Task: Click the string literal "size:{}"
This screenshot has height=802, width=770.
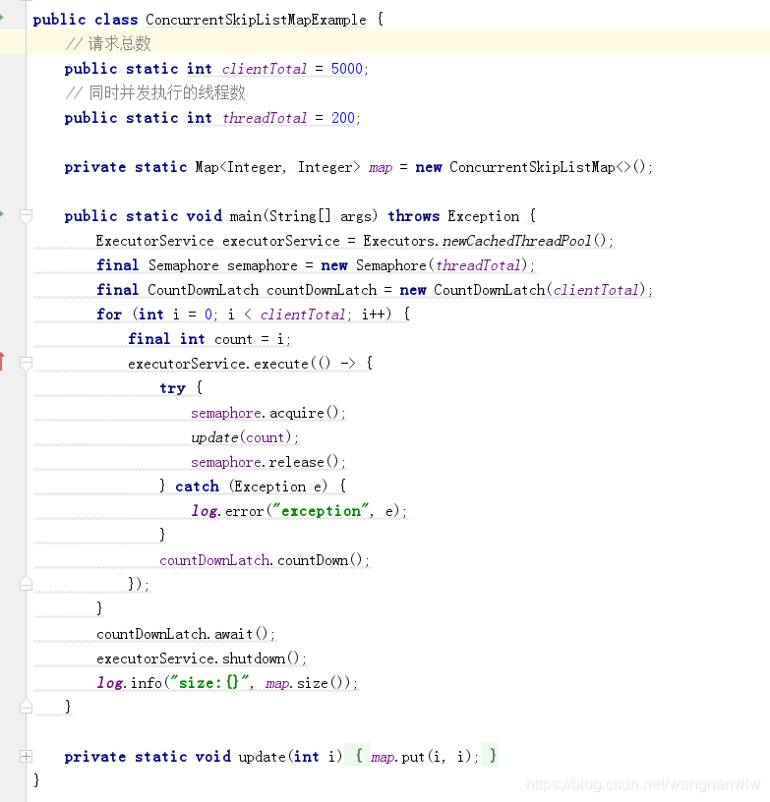Action: (x=209, y=683)
